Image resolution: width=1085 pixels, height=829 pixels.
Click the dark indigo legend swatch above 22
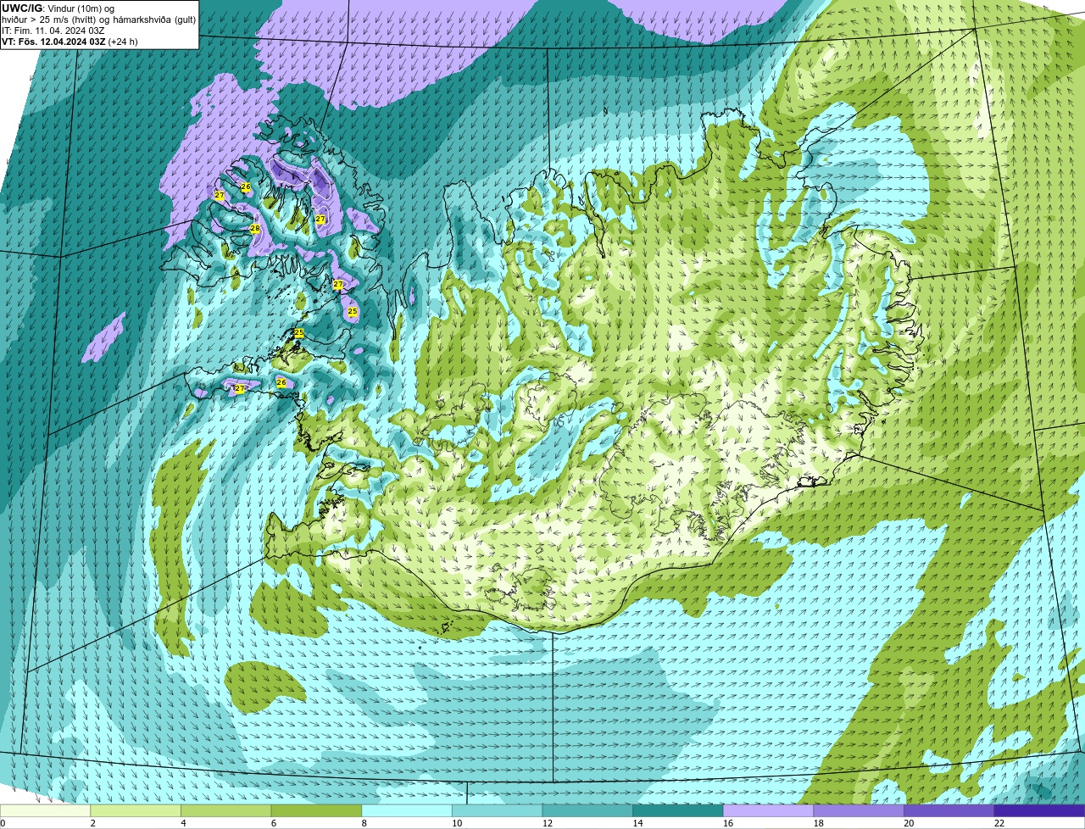[x=1039, y=810]
